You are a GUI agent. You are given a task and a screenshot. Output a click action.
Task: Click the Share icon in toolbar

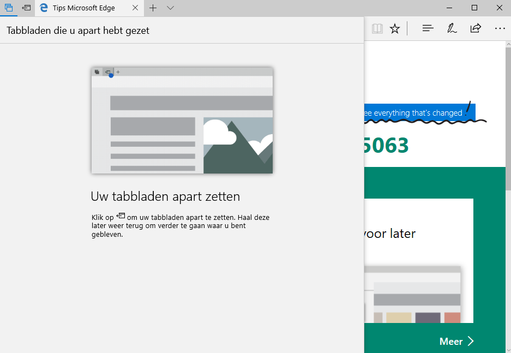pyautogui.click(x=476, y=28)
